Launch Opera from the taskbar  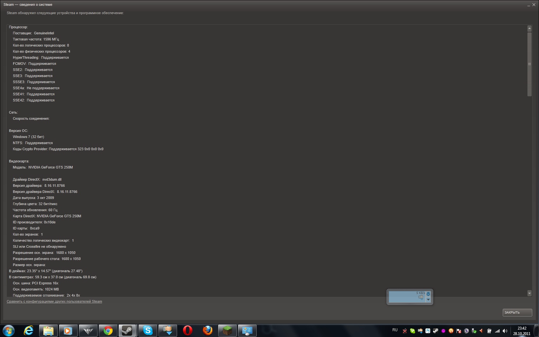click(188, 331)
